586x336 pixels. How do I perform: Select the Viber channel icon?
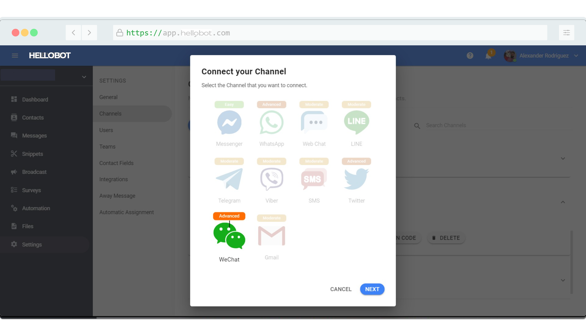point(272,179)
